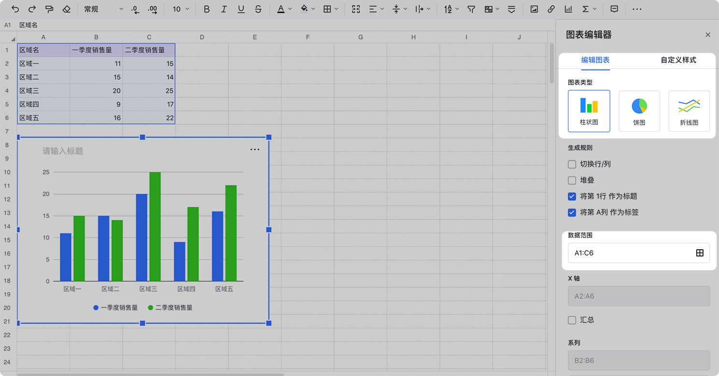Open the 常规 number format dropdown
Screen dimensions: 719x376
click(103, 9)
